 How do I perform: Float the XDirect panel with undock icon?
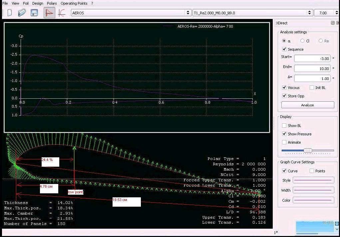(333, 23)
